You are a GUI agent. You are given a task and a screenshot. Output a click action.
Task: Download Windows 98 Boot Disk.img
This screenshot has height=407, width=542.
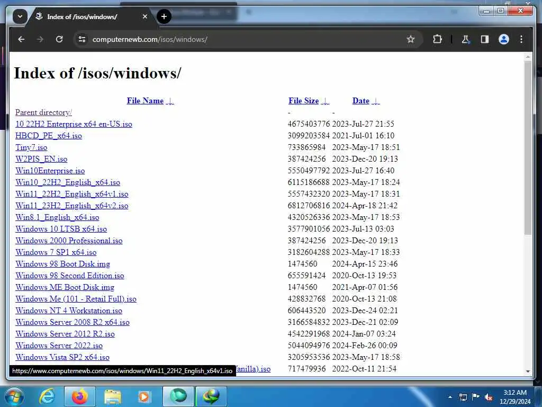click(62, 264)
